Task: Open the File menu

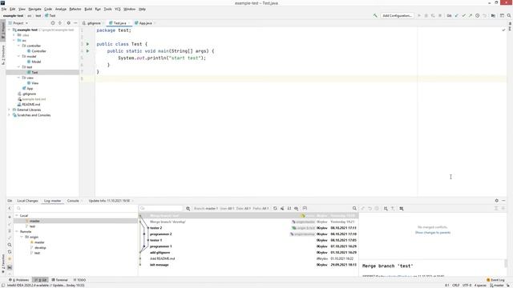Action: (x=4, y=9)
